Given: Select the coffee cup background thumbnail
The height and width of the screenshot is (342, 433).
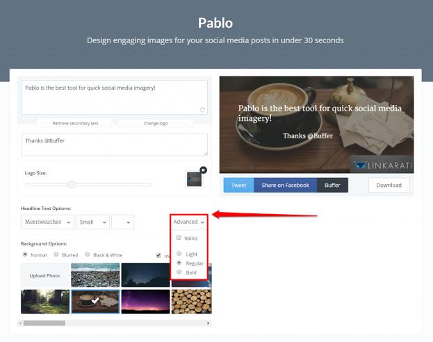Looking at the screenshot, I should [x=95, y=302].
